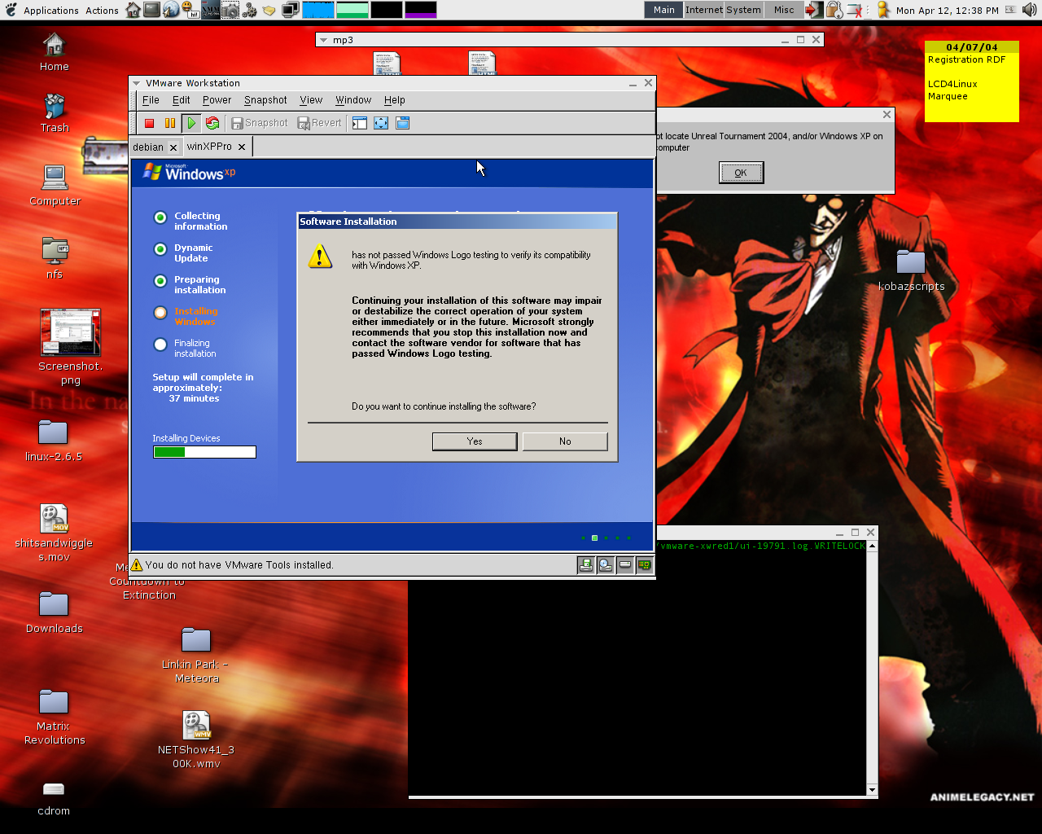Switch to the System workspace
1042x834 pixels.
point(743,10)
